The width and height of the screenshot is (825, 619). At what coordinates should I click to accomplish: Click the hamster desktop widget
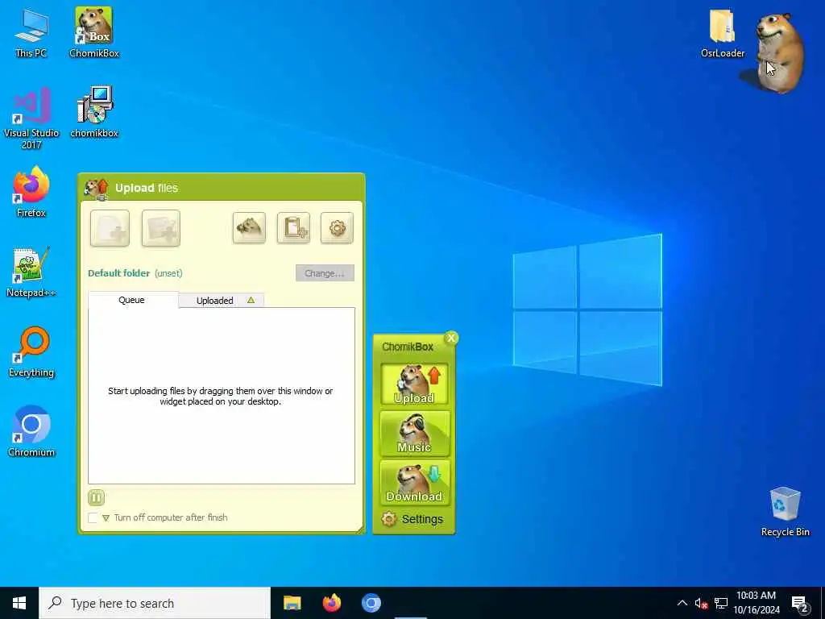coord(779,52)
